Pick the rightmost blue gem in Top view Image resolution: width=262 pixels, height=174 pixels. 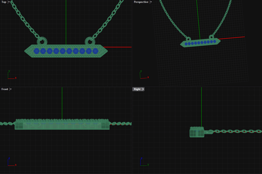click(x=95, y=51)
